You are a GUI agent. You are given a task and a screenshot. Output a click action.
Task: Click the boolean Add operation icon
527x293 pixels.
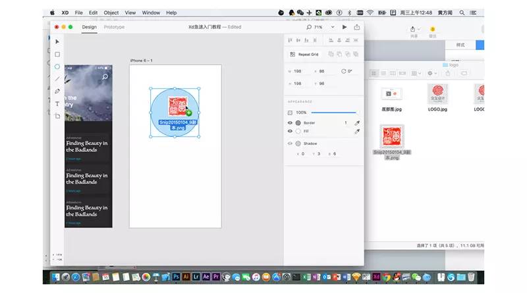(331, 54)
